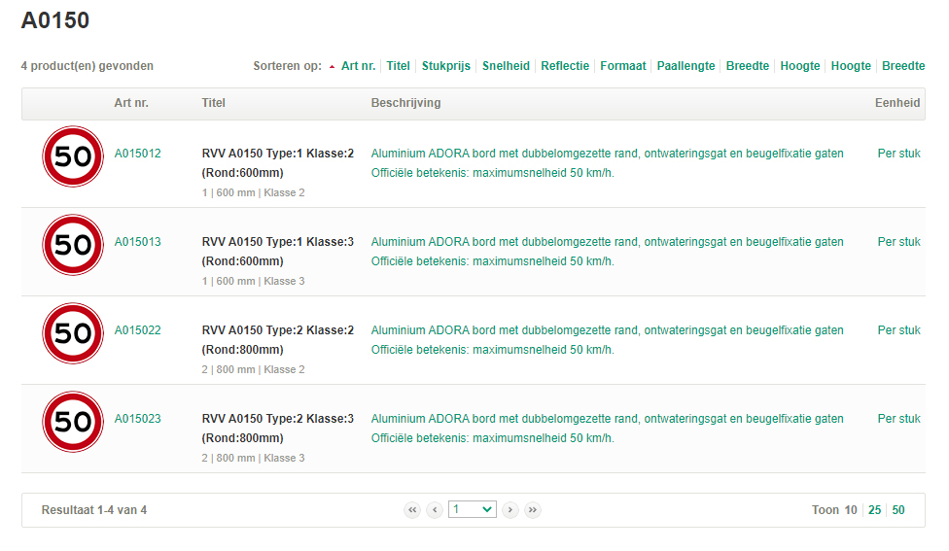This screenshot has width=949, height=551.
Task: Show 10 results per page
Action: pyautogui.click(x=851, y=510)
